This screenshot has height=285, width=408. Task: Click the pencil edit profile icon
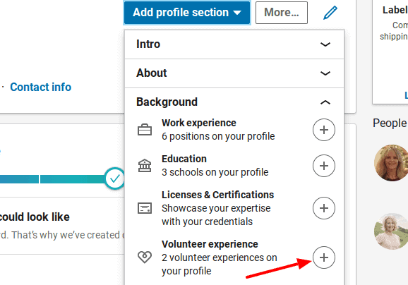tap(330, 13)
